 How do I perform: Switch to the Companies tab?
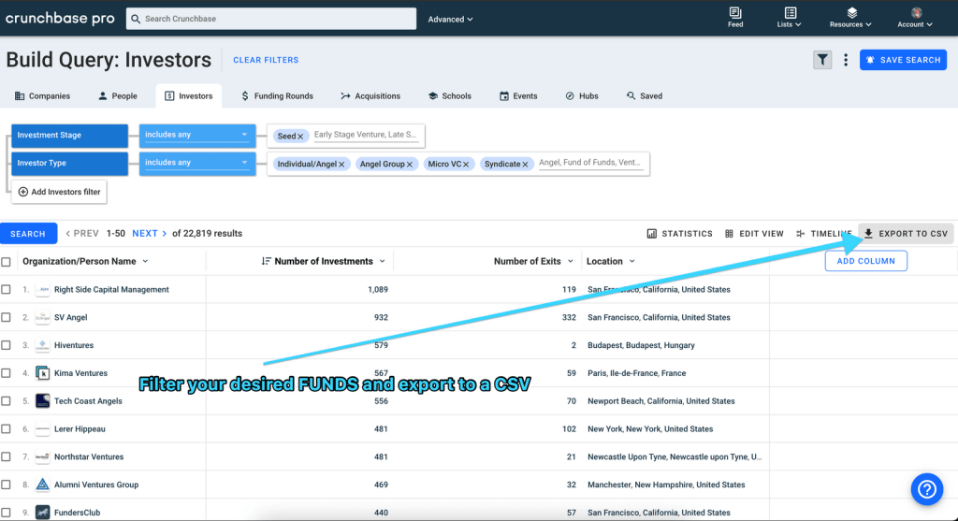click(42, 96)
